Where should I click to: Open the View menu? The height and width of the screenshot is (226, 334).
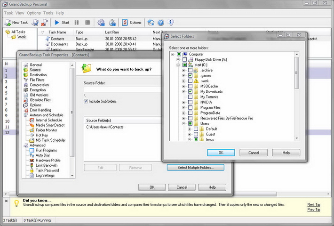coord(20,13)
